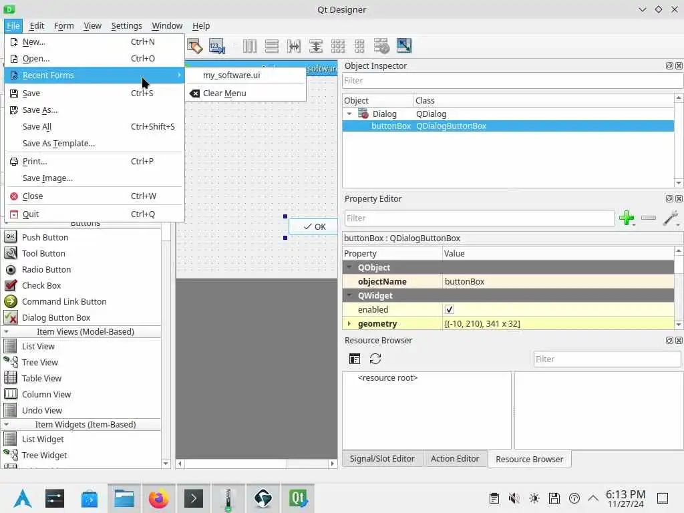Close the Property Editor dock panel
This screenshot has width=684, height=513.
[679, 198]
